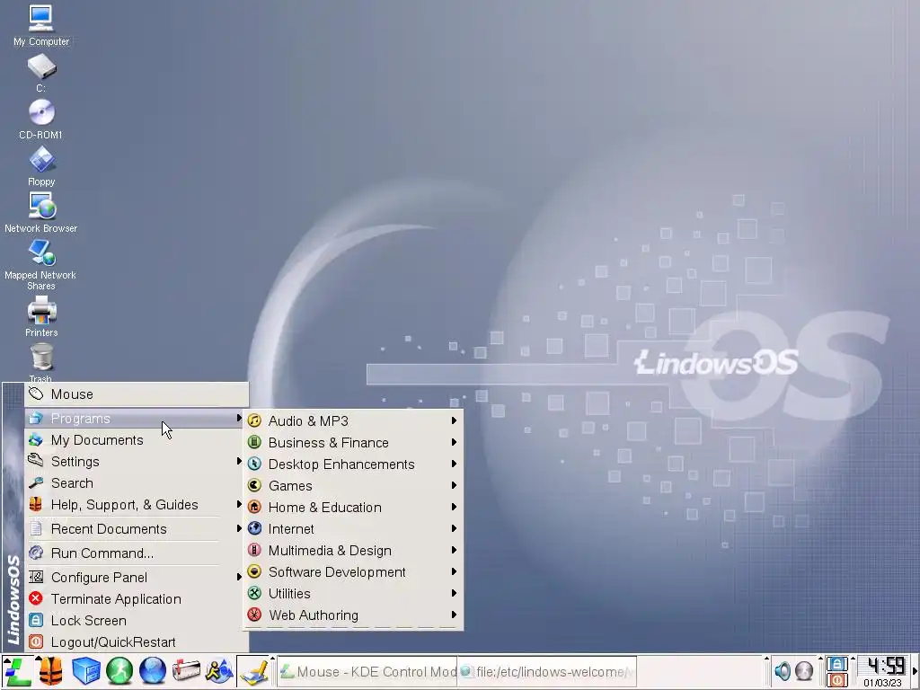This screenshot has width=920, height=690.
Task: Click the small red logout icon in panel
Action: click(837, 679)
